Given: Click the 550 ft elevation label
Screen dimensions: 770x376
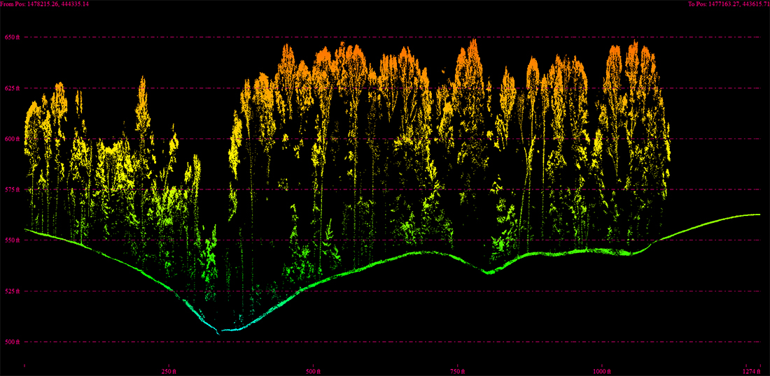Looking at the screenshot, I should pyautogui.click(x=13, y=240).
